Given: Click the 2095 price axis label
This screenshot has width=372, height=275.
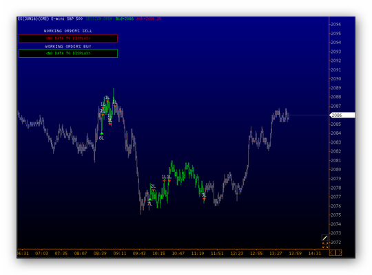Looking at the screenshot, I should point(336,34).
